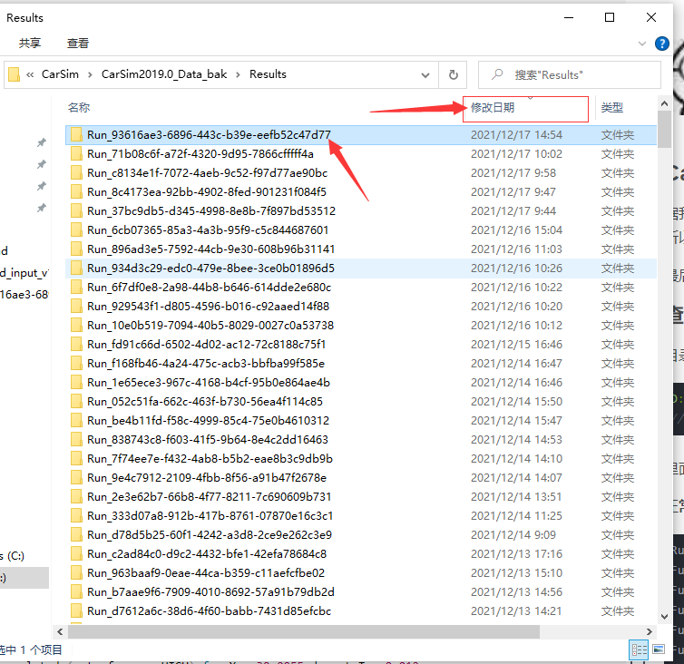Open chevron menu after CarSim breadcrumb
Screen dimensions: 684x664
point(90,74)
